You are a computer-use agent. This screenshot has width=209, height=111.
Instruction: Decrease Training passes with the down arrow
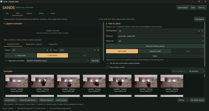tap(202, 31)
